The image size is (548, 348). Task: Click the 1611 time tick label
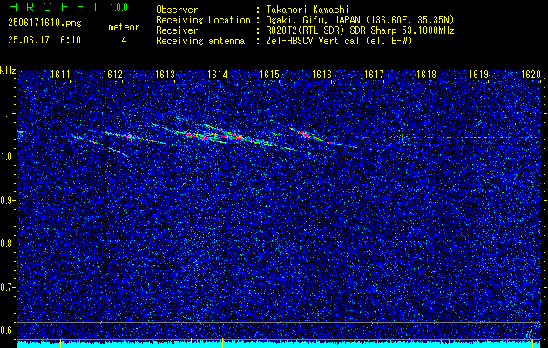60,75
